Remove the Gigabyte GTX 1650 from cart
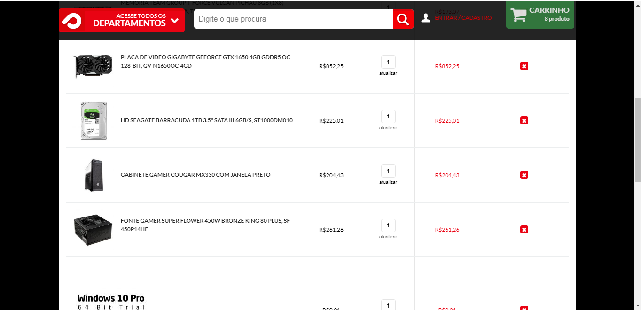641x310 pixels. (524, 66)
